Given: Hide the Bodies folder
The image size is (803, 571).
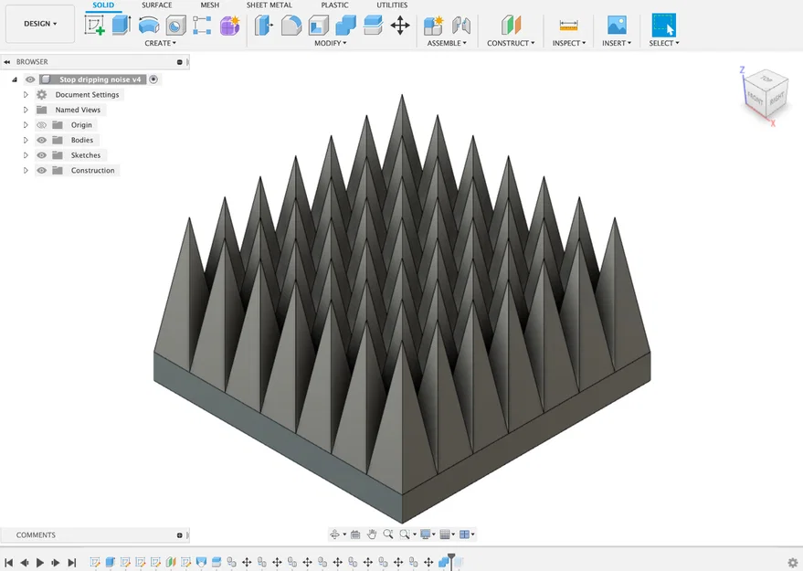Looking at the screenshot, I should tap(41, 140).
